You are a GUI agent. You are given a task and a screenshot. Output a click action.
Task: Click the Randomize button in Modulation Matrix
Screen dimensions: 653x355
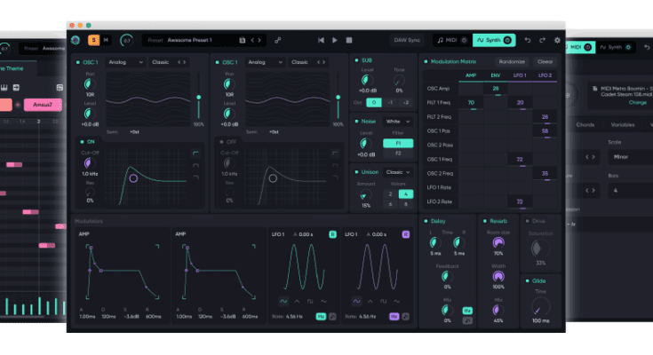pyautogui.click(x=512, y=62)
